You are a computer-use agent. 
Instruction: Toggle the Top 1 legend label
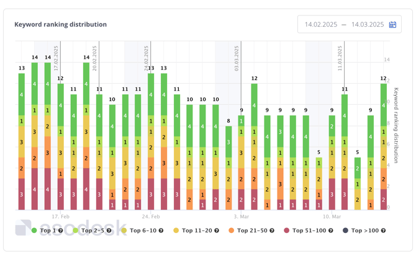pos(48,230)
